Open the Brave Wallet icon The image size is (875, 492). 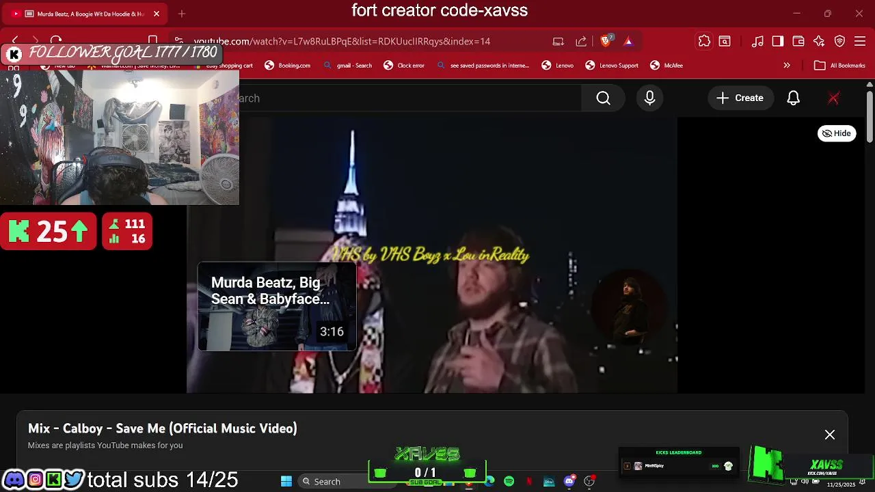tap(798, 41)
